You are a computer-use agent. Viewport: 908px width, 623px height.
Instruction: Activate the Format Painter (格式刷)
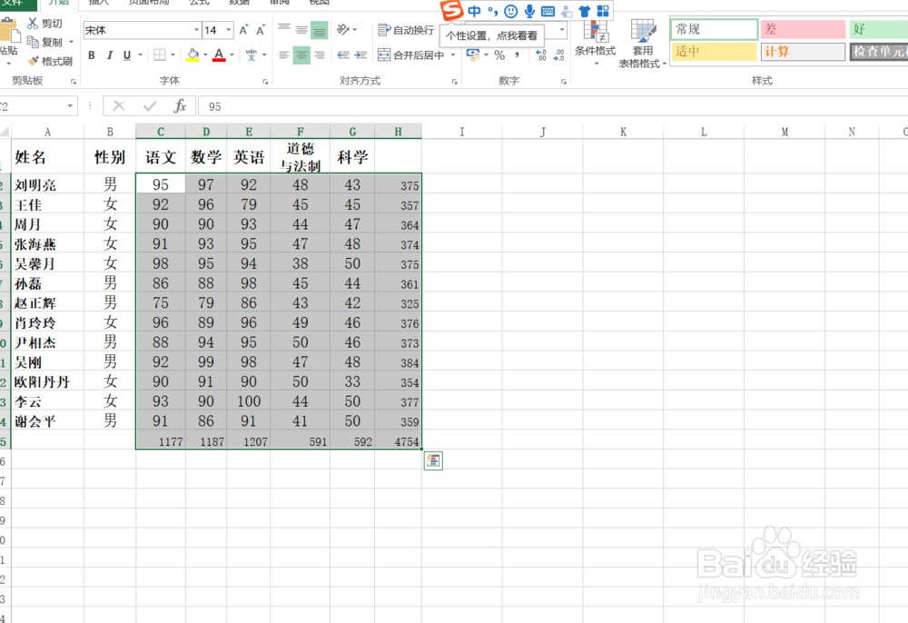coord(50,61)
